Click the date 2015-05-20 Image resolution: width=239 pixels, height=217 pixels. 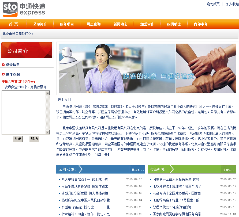coord(228,180)
